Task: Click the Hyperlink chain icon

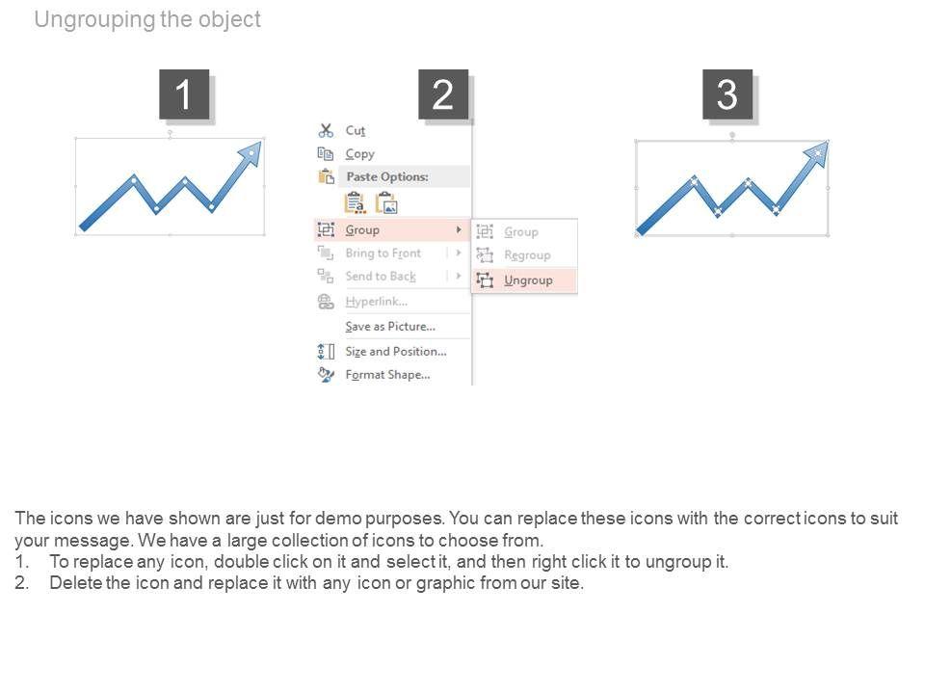Action: (326, 302)
